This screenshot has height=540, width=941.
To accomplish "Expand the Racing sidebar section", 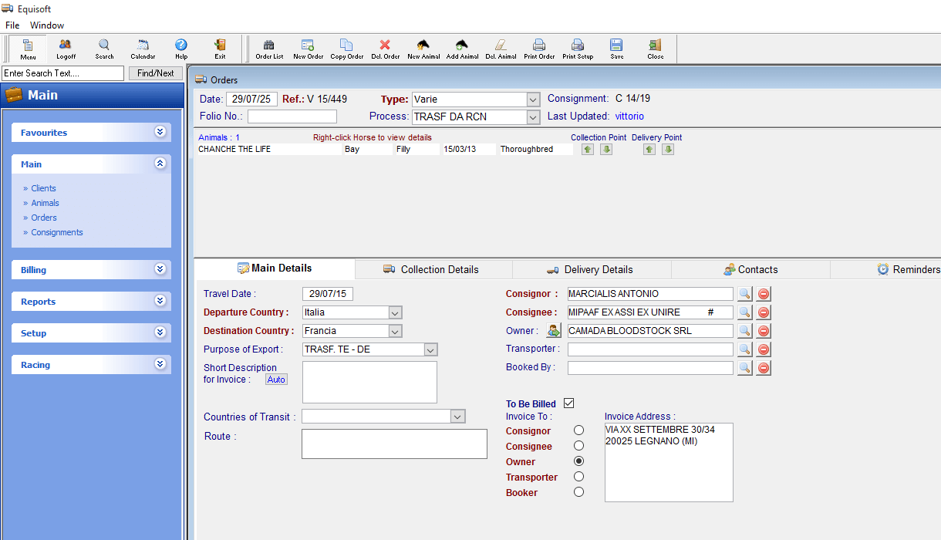I will pyautogui.click(x=160, y=364).
